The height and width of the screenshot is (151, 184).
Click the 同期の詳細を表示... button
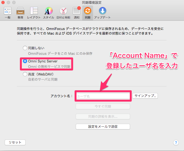click(103, 117)
